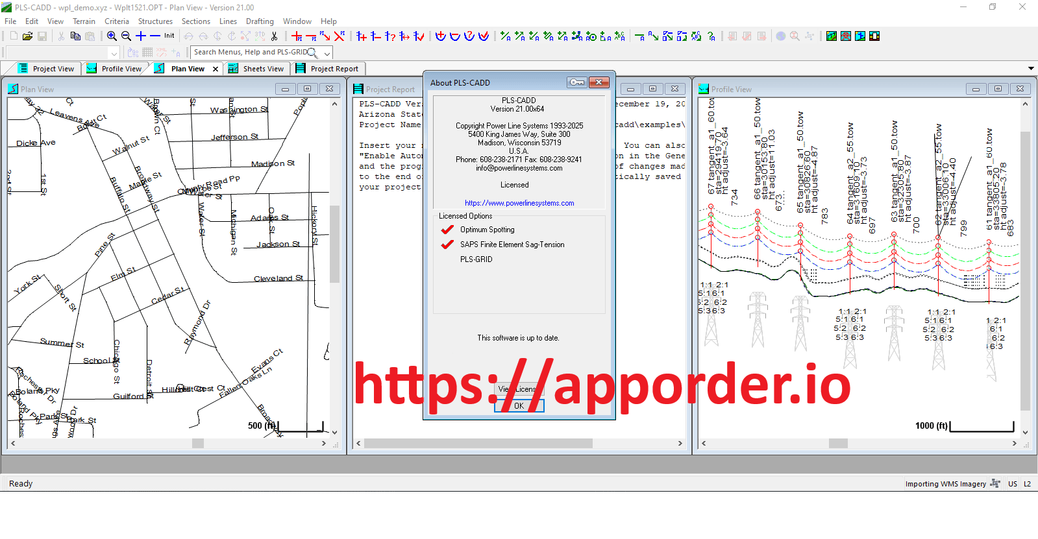This screenshot has height=539, width=1038.
Task: Click the structure with red checkmark icon
Action: point(419,36)
